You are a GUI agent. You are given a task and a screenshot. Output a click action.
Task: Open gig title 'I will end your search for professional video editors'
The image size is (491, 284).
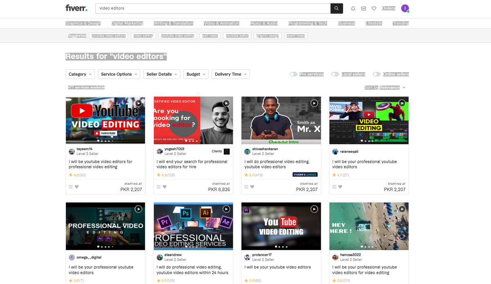[x=192, y=164]
